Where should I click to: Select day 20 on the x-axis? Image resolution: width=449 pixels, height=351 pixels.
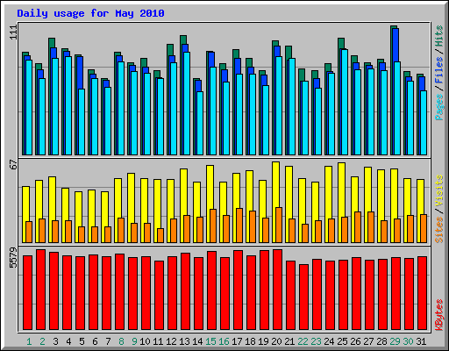pos(276,341)
